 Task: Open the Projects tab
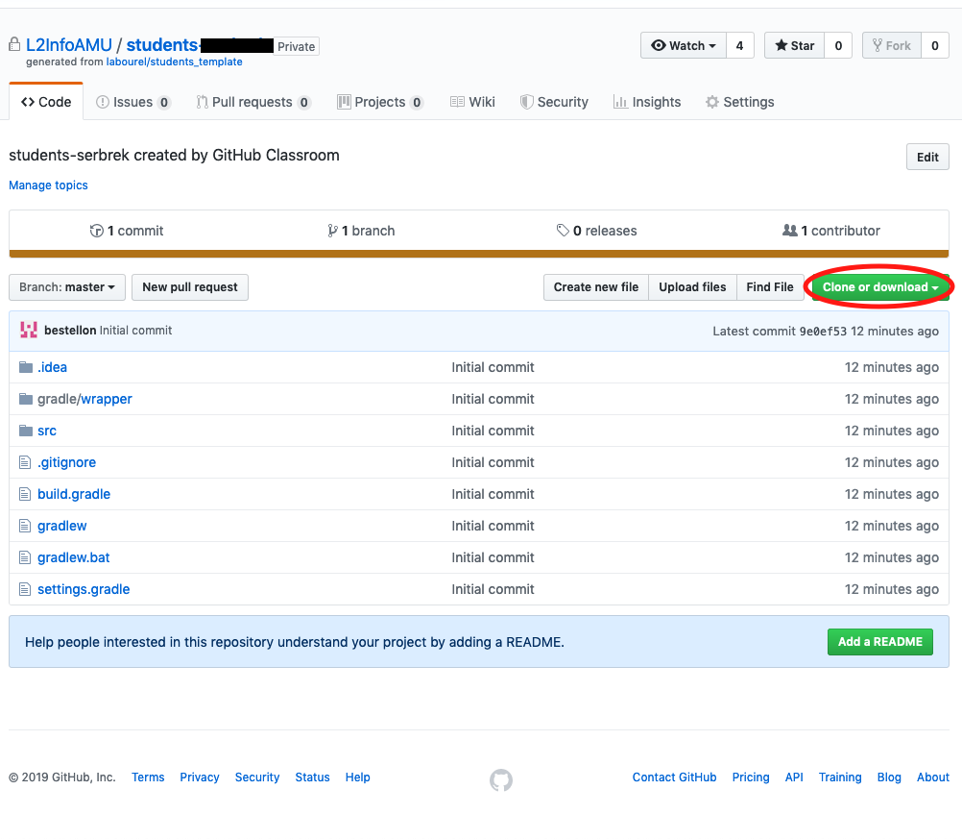click(x=380, y=102)
